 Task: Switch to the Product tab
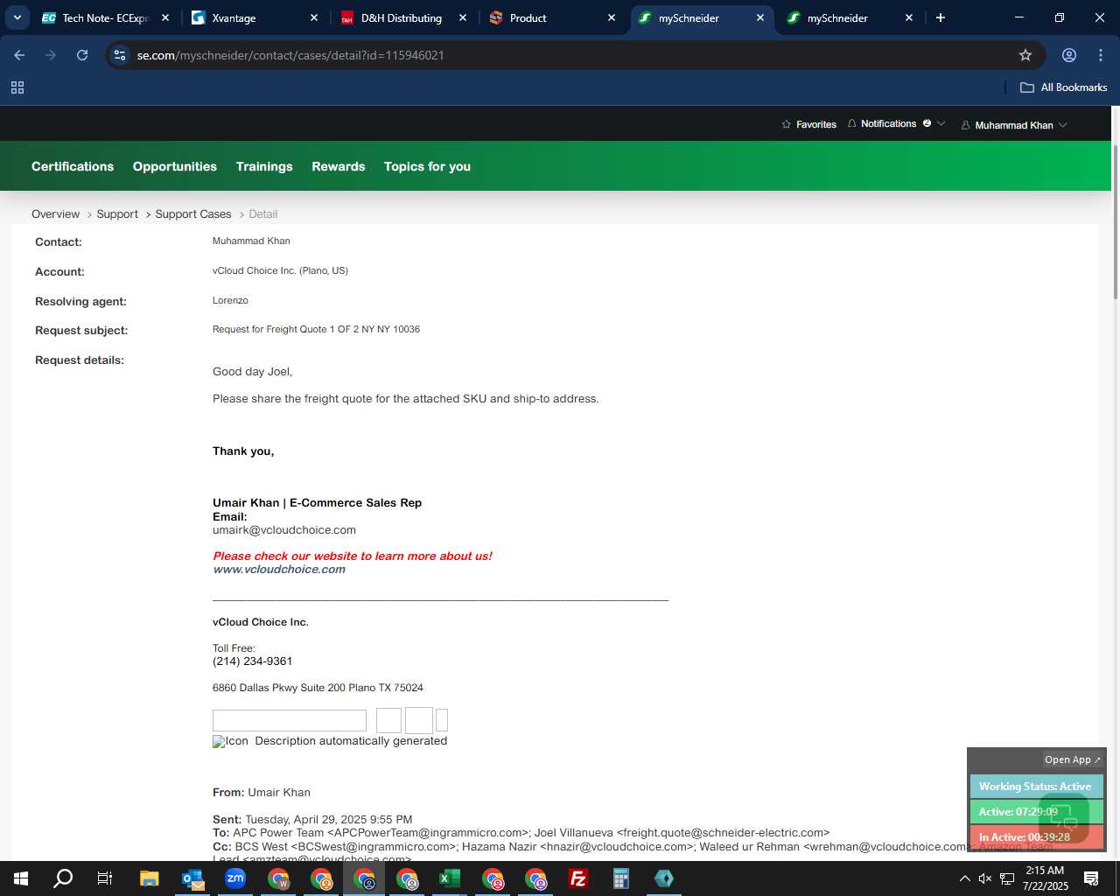pyautogui.click(x=551, y=17)
